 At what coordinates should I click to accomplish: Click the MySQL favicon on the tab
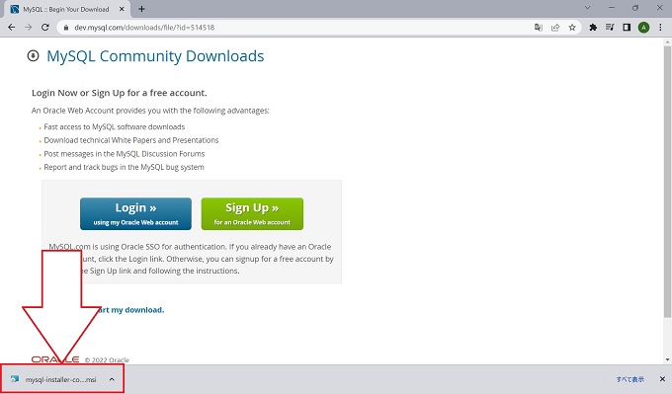tap(14, 9)
